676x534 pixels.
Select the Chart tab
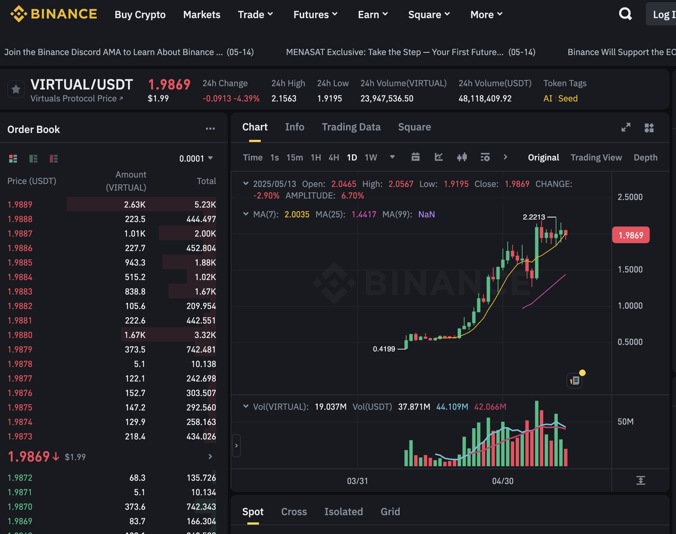(x=255, y=127)
